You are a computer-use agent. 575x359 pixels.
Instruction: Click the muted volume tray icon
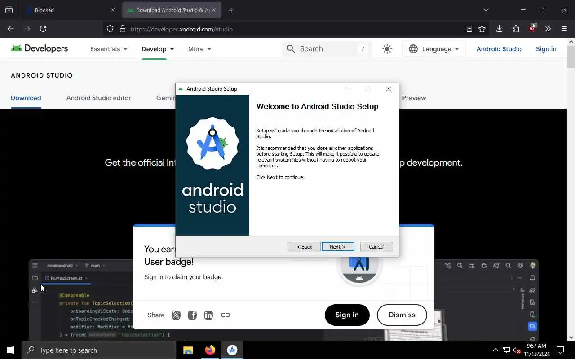coord(517,350)
